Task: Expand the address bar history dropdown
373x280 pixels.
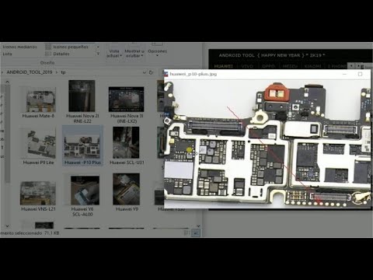Action: (145, 72)
